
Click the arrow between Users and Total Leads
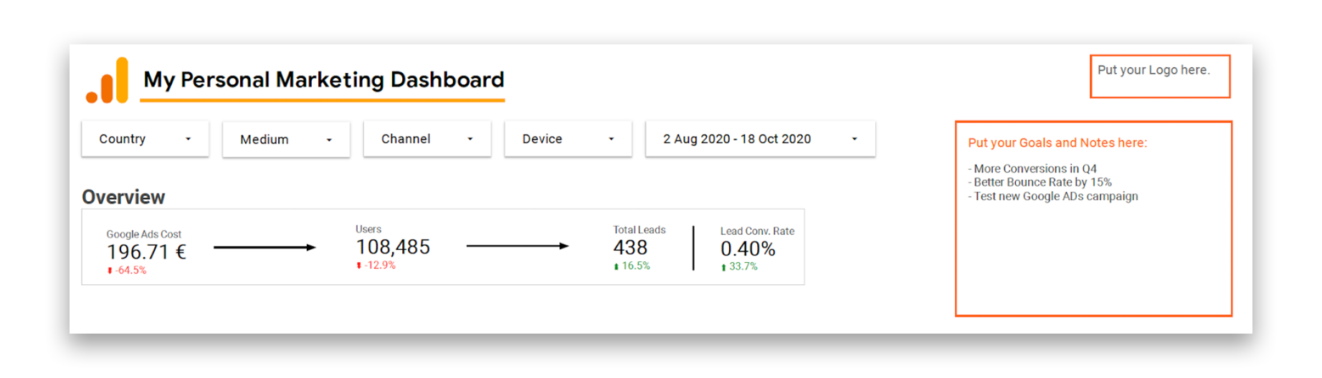[518, 246]
